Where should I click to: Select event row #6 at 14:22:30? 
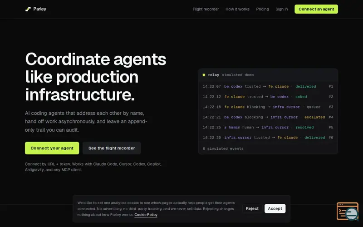tap(268, 138)
